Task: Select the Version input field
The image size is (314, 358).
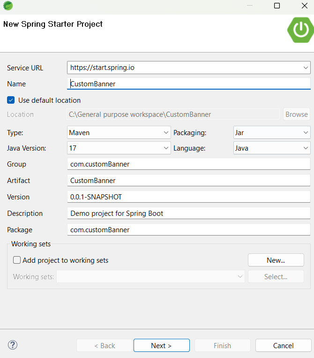Action: (189, 197)
